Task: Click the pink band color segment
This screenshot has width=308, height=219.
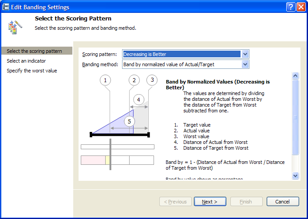Action: pos(93,160)
